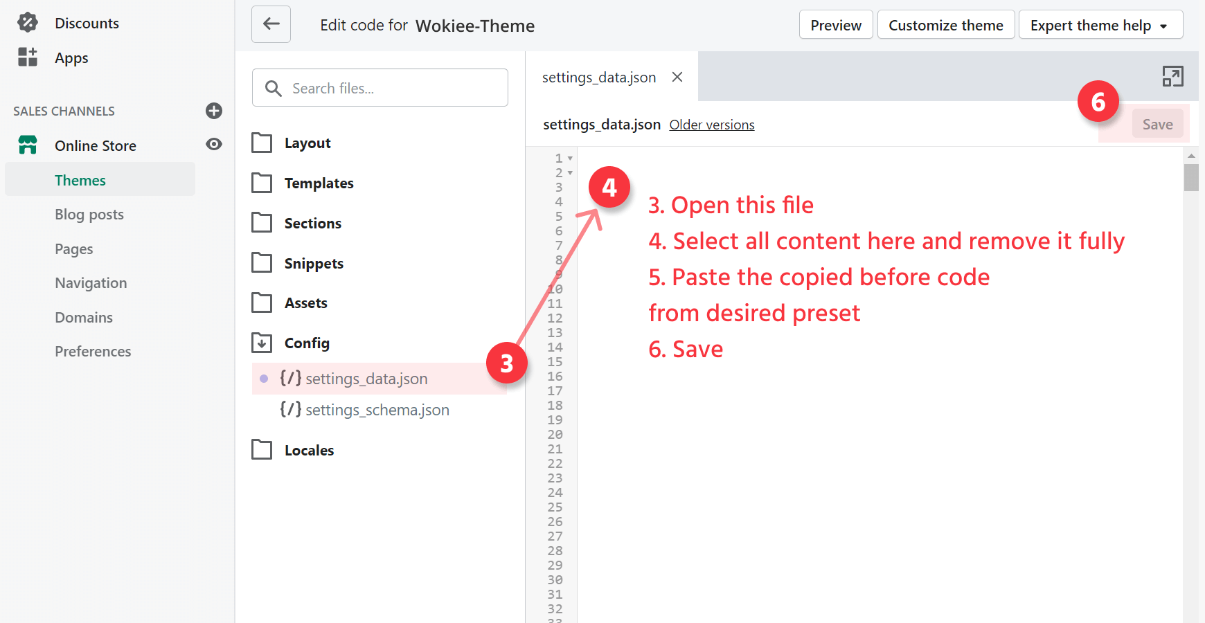The width and height of the screenshot is (1205, 623).
Task: Click the magnifier search icon
Action: 274,89
